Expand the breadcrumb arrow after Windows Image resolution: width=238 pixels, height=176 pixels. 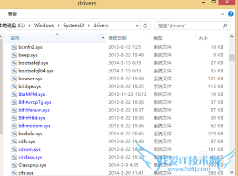pyautogui.click(x=59, y=26)
